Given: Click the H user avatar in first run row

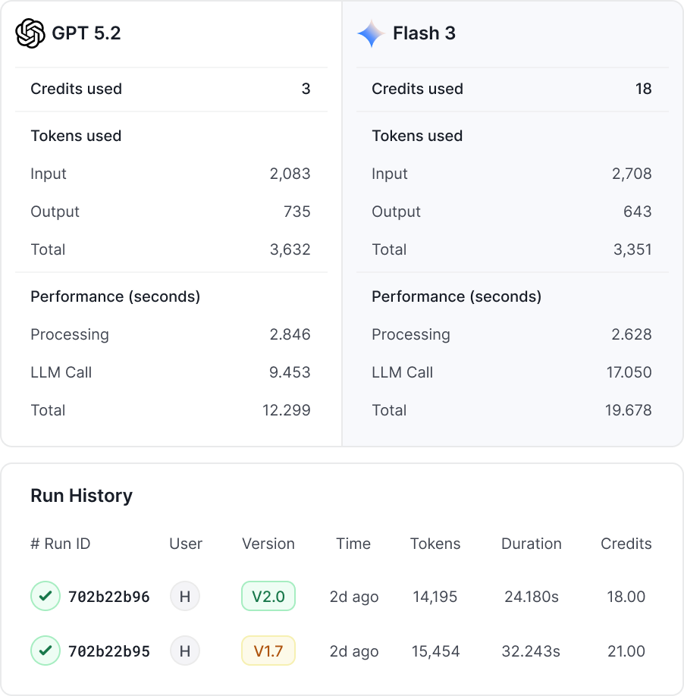Looking at the screenshot, I should point(184,597).
